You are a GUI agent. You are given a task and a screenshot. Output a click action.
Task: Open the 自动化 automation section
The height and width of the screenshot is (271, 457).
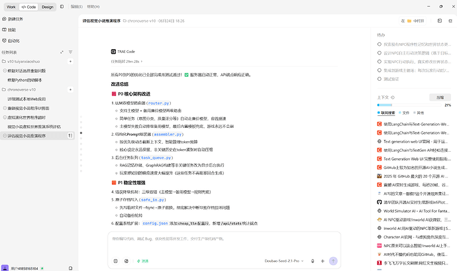tap(13, 41)
